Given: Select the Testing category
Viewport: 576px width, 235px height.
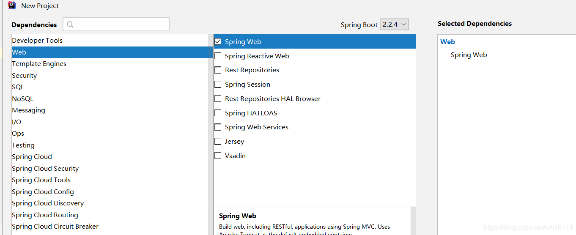Looking at the screenshot, I should click(110, 145).
